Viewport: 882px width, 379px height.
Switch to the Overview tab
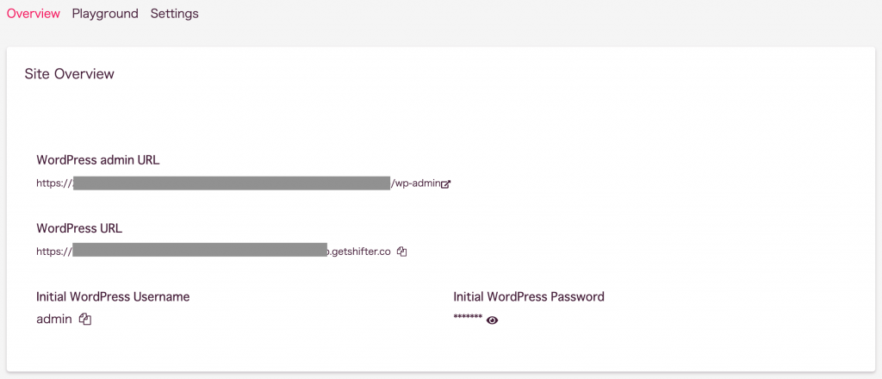(x=34, y=14)
